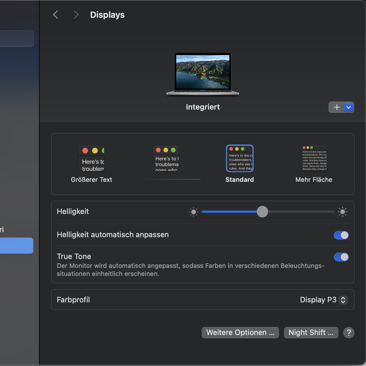Turn off True Tone

coord(341,257)
